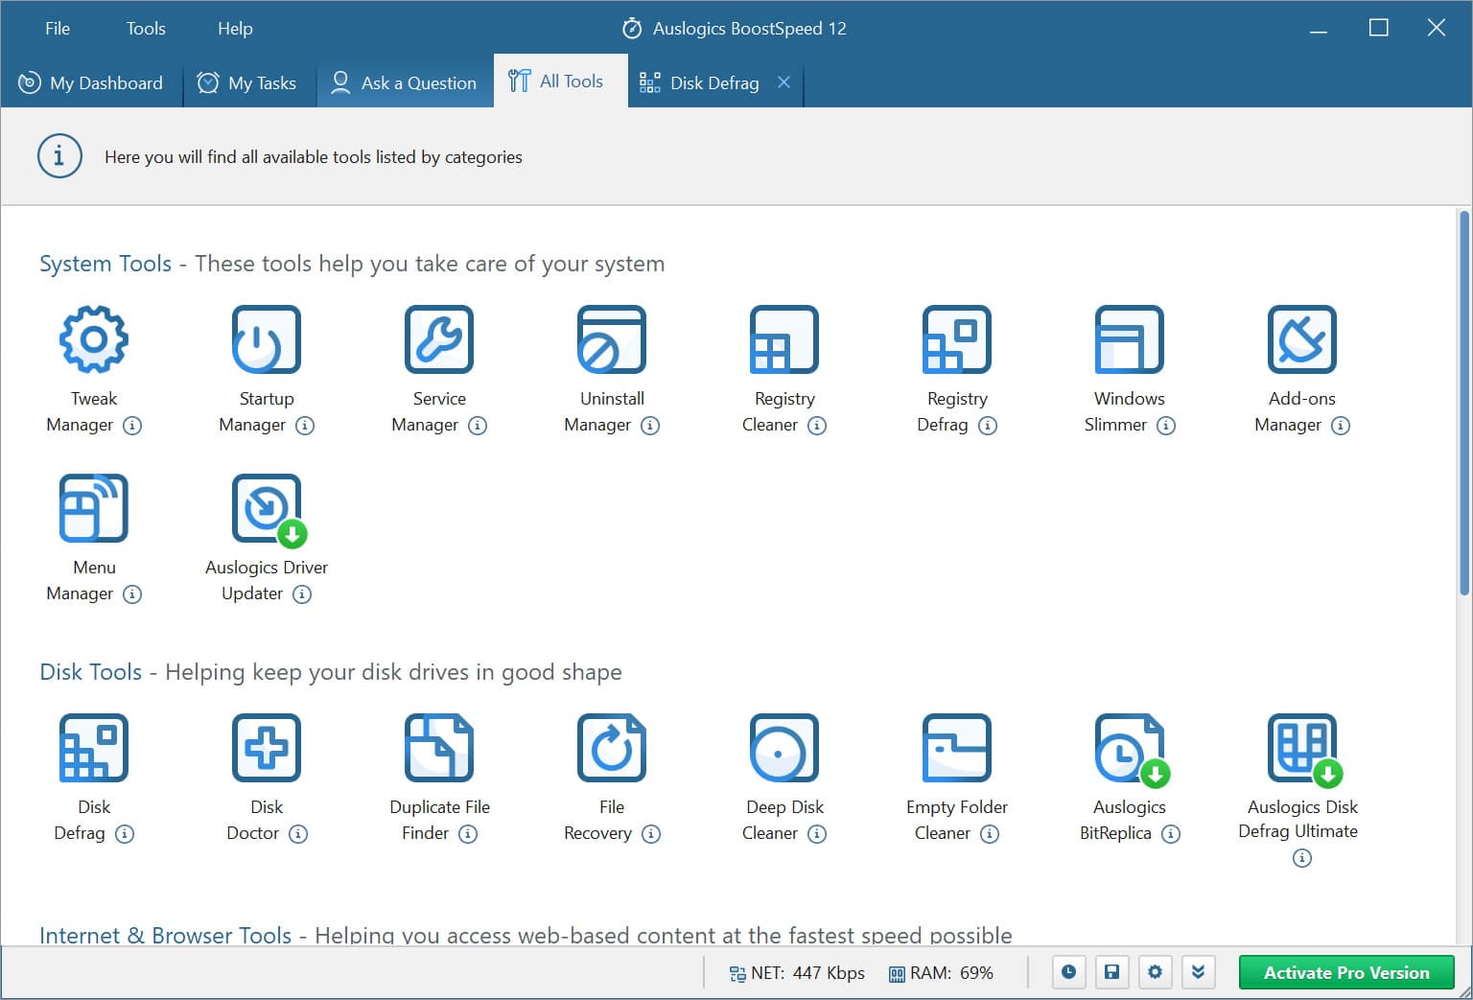Viewport: 1473px width, 1000px height.
Task: Start the Duplicate File Finder tool
Action: [439, 749]
